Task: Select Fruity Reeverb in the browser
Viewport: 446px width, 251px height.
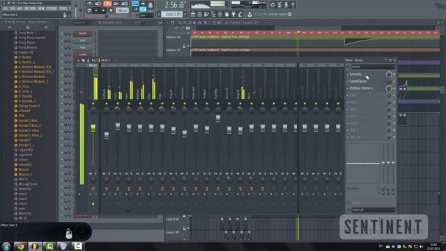Action: tap(28, 47)
